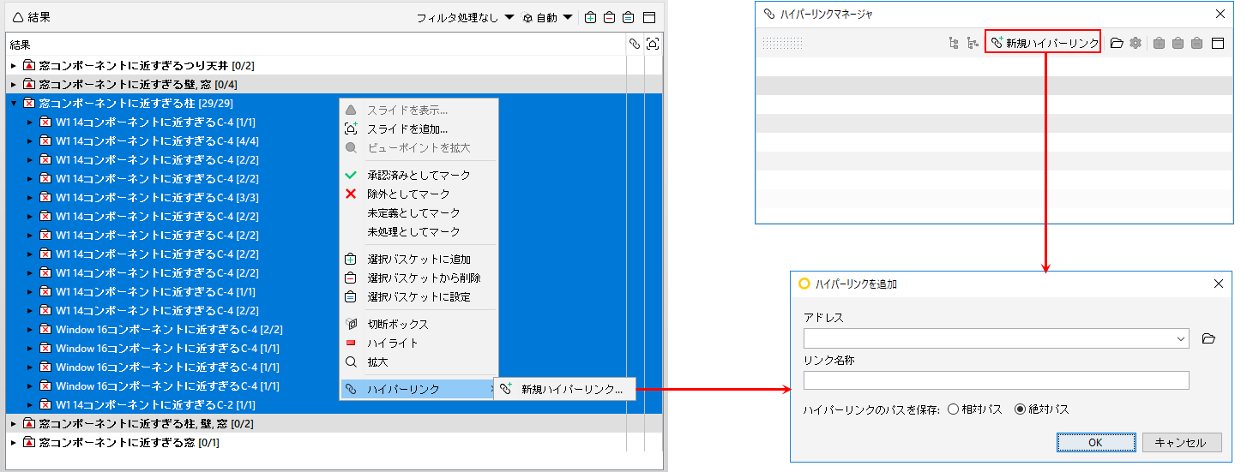Click the remove from selection basket icon in 結果 toolbar
The image size is (1259, 472).
[x=609, y=17]
